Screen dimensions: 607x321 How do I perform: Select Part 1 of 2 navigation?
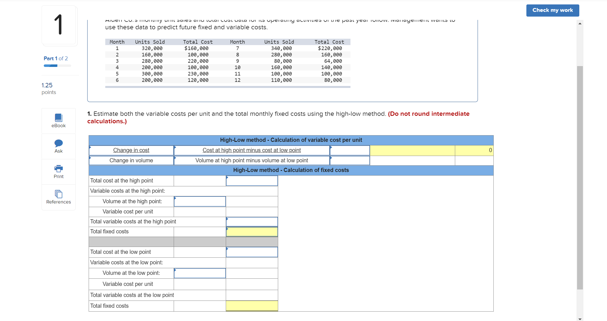coord(55,58)
